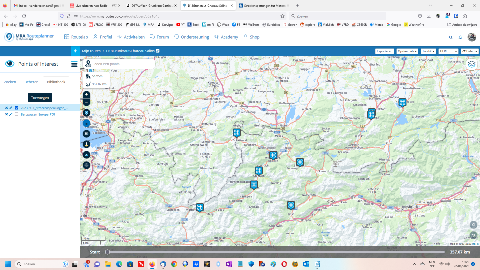Open the map layers icon
The width and height of the screenshot is (480, 270).
click(x=472, y=64)
